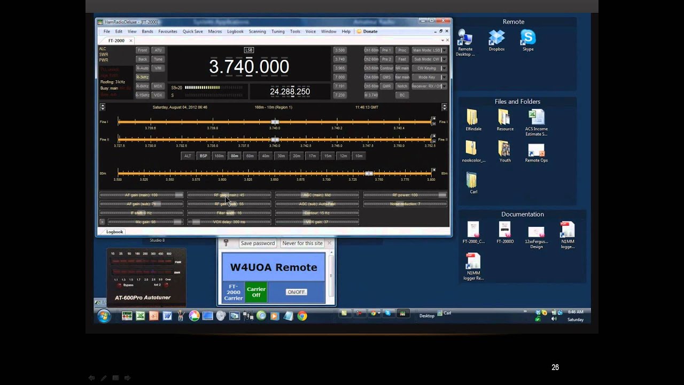This screenshot has width=684, height=385.
Task: Launch Skype from the desktop icon
Action: coord(528,37)
